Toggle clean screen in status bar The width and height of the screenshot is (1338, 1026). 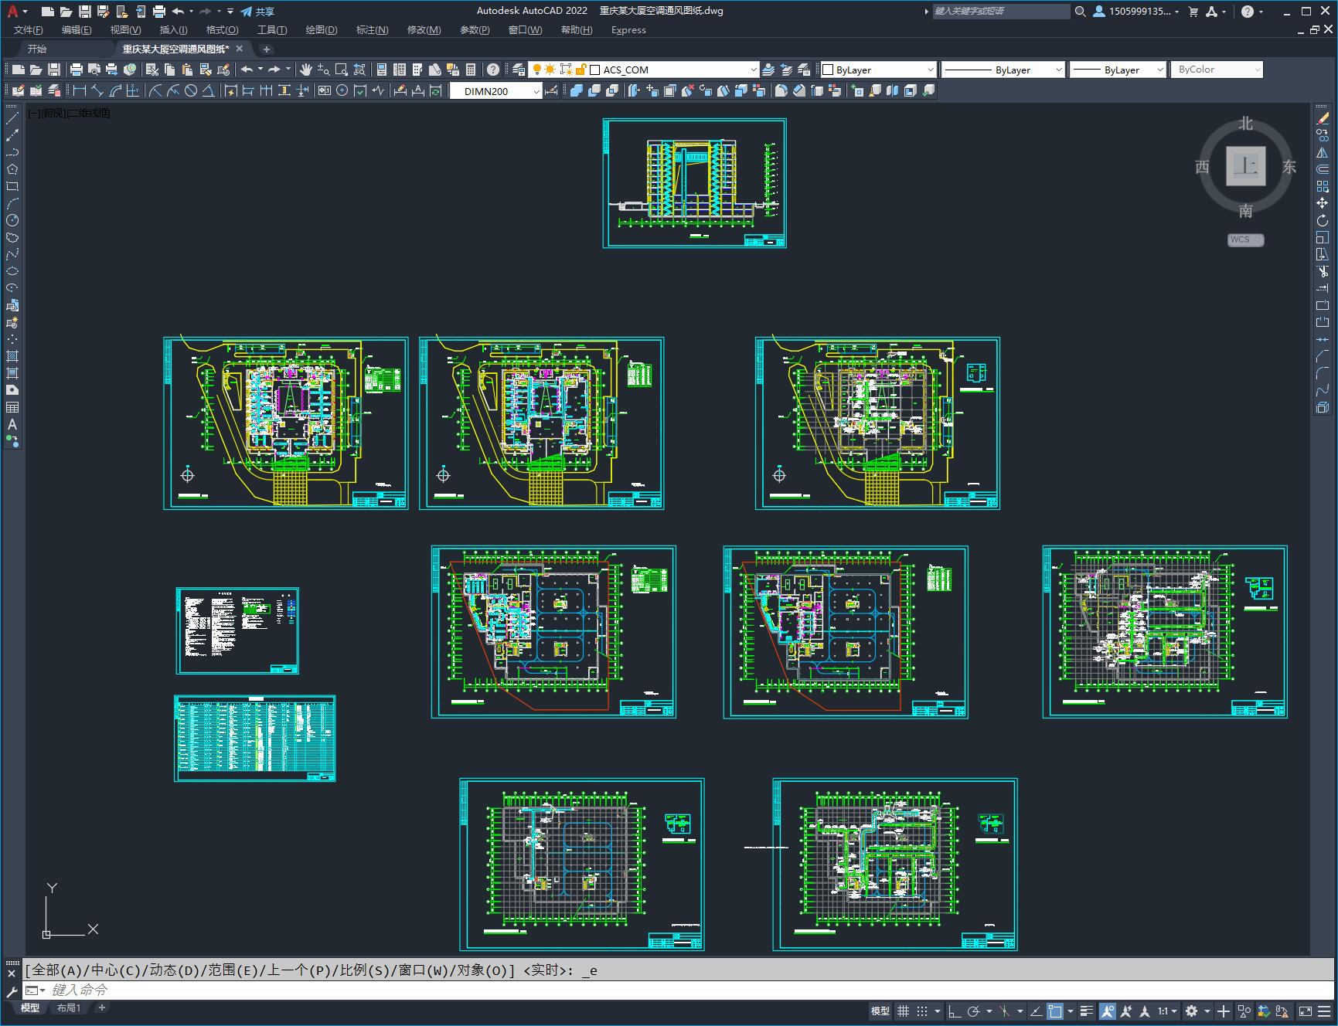[1305, 1011]
